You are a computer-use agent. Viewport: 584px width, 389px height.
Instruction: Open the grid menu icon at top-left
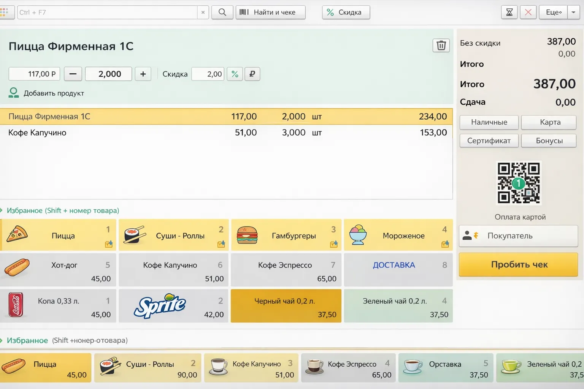tap(5, 12)
